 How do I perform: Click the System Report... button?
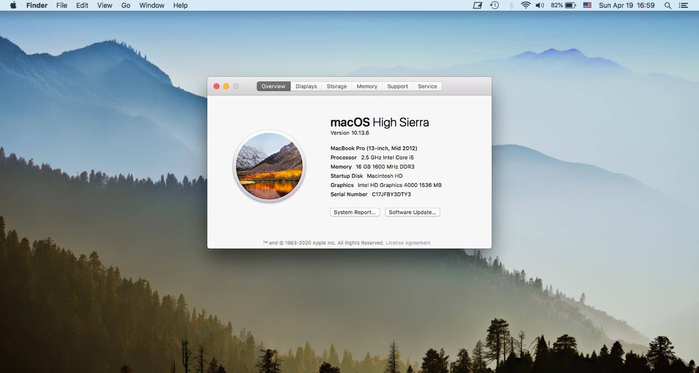click(355, 212)
